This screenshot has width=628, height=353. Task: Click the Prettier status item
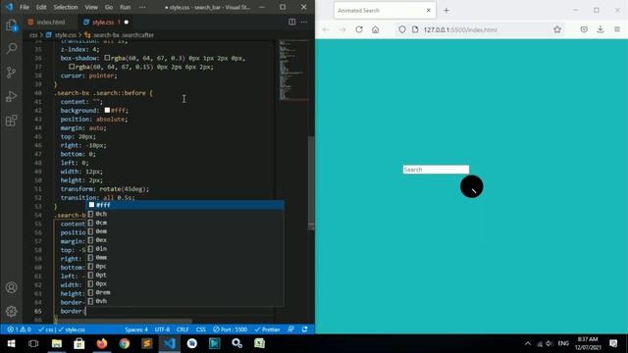[x=267, y=329]
